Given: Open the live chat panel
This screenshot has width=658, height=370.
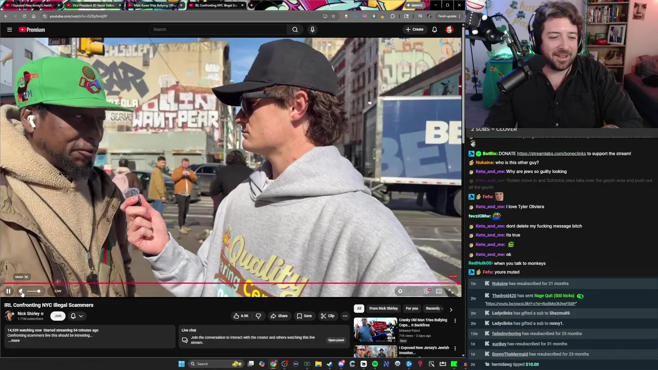Looking at the screenshot, I should (336, 340).
